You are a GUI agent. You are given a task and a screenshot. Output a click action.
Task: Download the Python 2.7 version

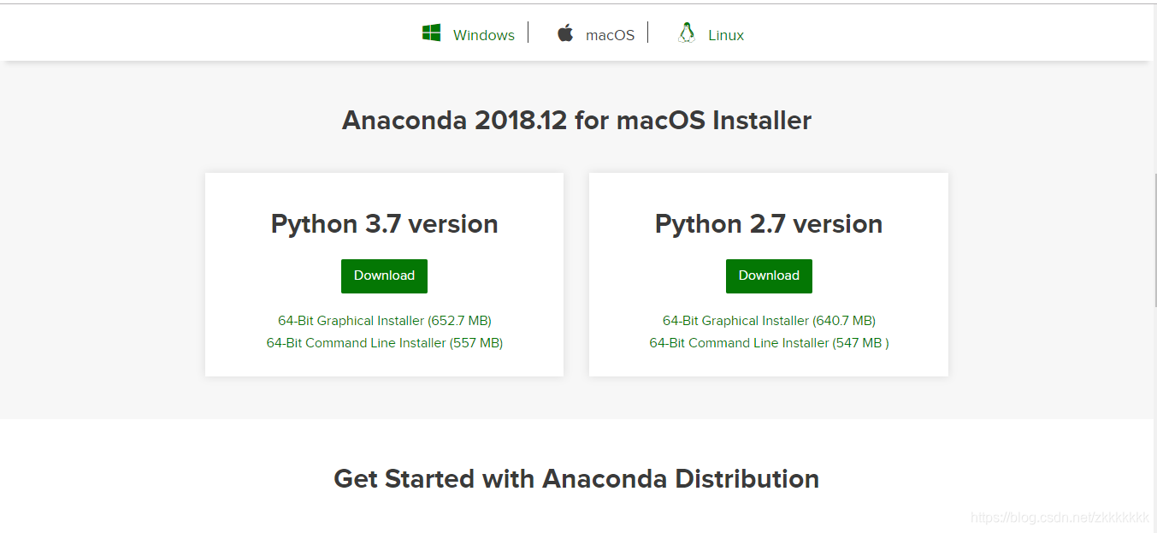769,275
